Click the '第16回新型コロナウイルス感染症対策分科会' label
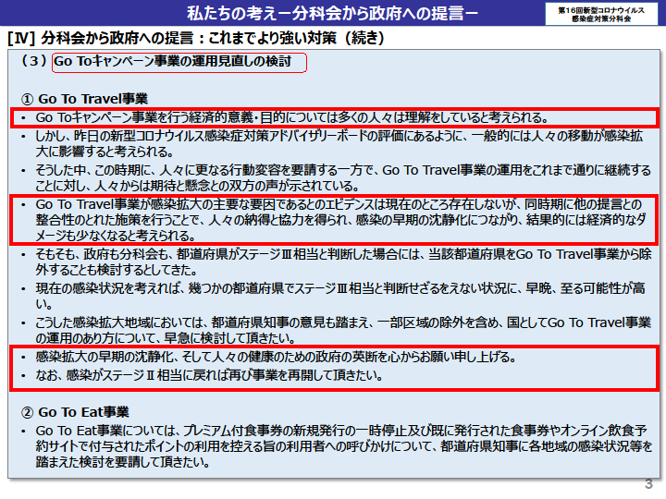This screenshot has height=499, width=666. (601, 15)
